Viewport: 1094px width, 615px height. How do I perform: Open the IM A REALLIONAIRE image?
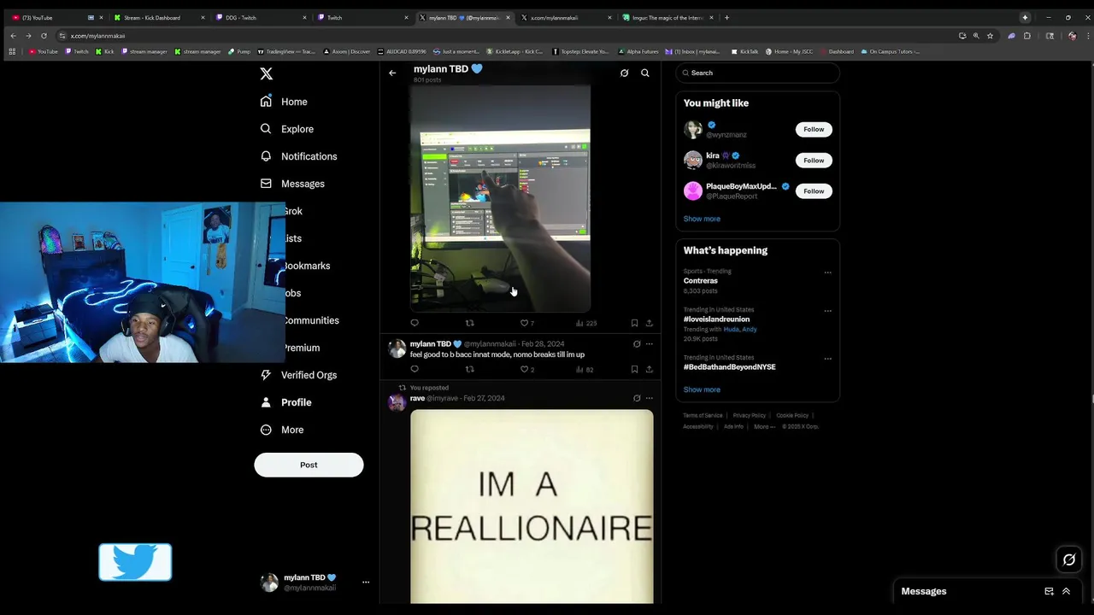[532, 507]
